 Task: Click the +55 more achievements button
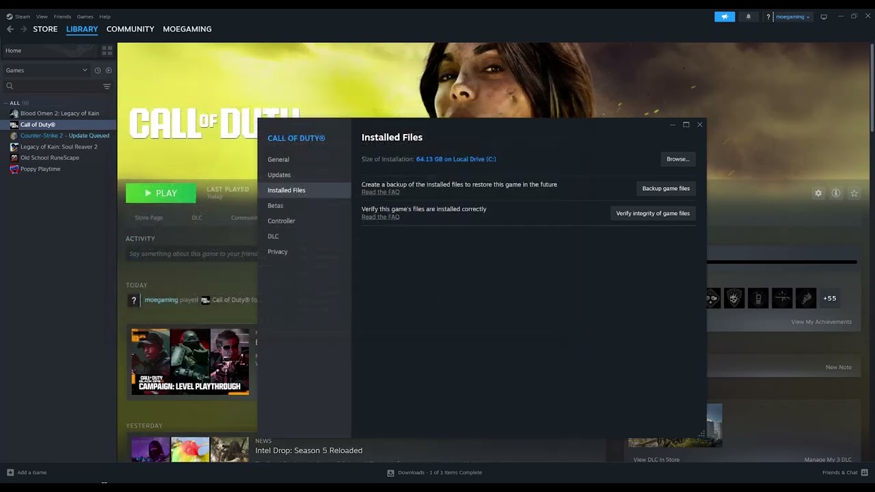pyautogui.click(x=829, y=299)
